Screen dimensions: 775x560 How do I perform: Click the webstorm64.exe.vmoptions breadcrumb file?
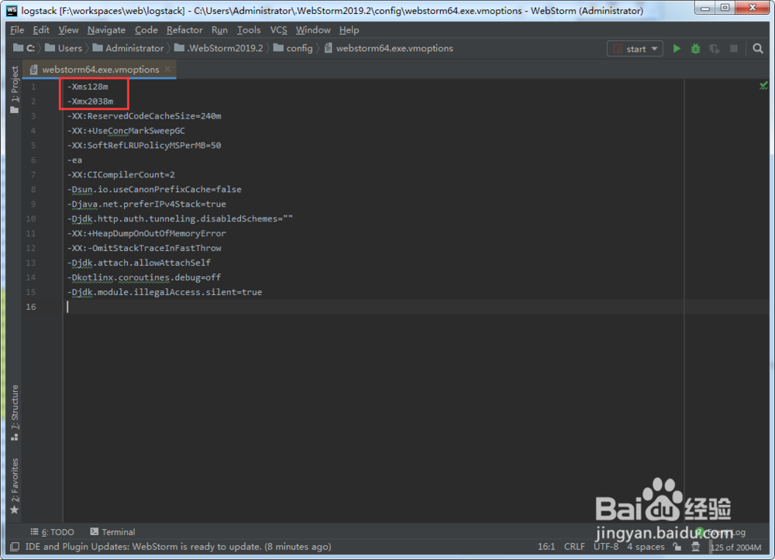[388, 48]
